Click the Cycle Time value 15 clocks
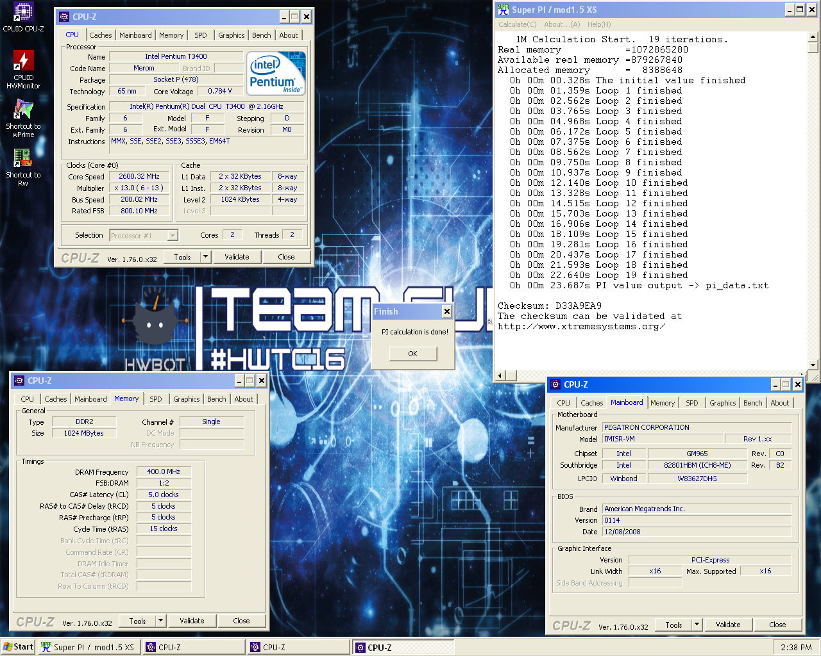This screenshot has height=656, width=821. tap(164, 529)
